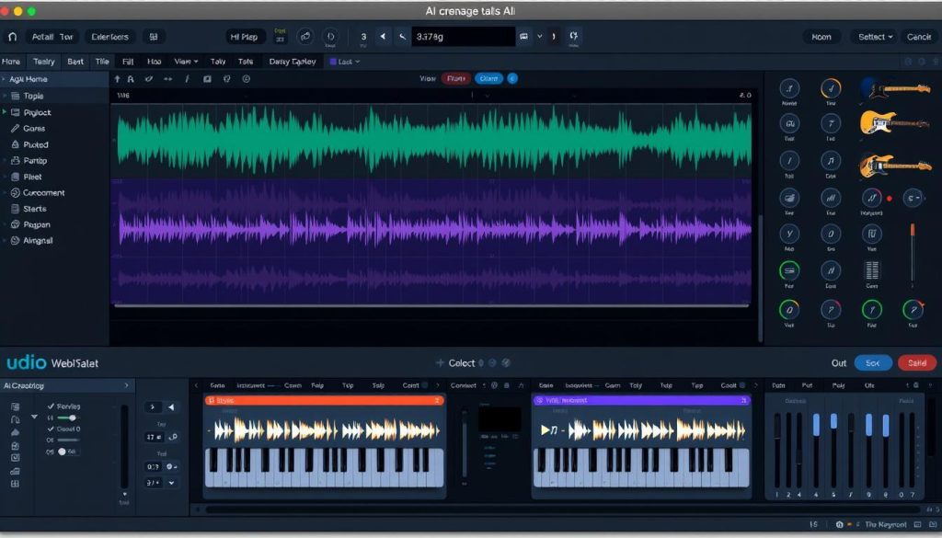942x538 pixels.
Task: Click the bright purple waveform track
Action: tap(434, 229)
